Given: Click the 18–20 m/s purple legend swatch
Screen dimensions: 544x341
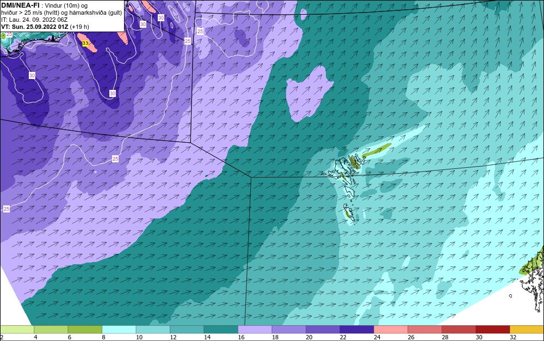Looking at the screenshot, I should [289, 330].
